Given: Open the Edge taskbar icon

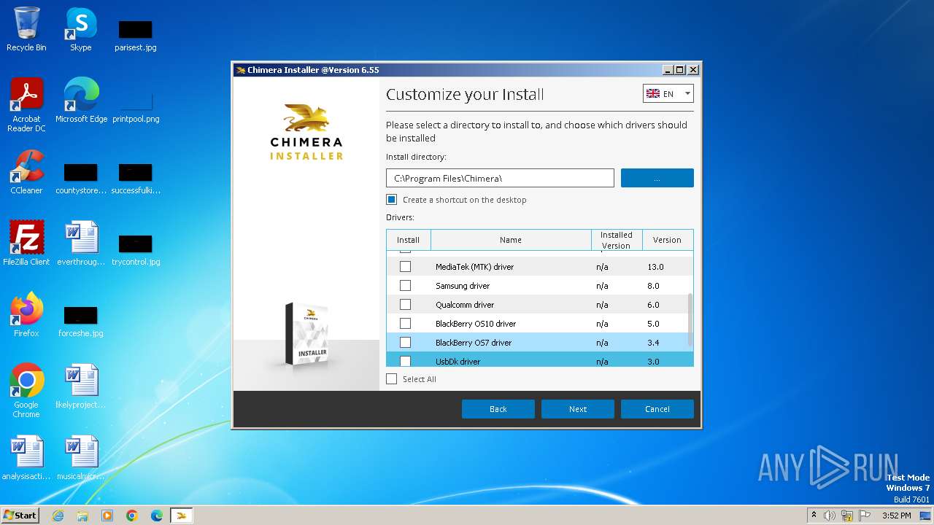Looking at the screenshot, I should point(157,516).
